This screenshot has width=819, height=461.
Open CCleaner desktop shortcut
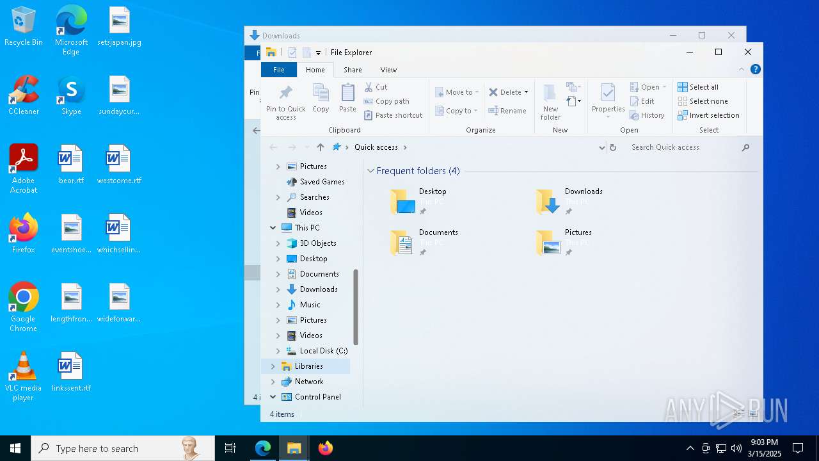pyautogui.click(x=24, y=96)
